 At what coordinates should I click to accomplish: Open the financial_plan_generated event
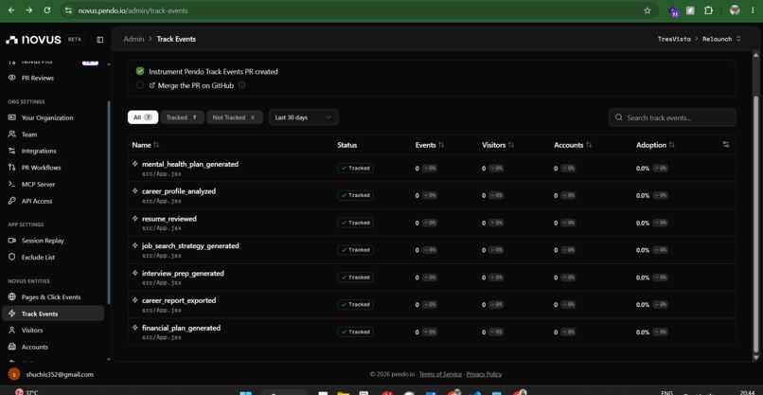(x=181, y=328)
